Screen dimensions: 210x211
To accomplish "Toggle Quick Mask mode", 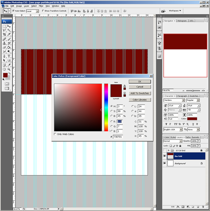I will (7, 84).
